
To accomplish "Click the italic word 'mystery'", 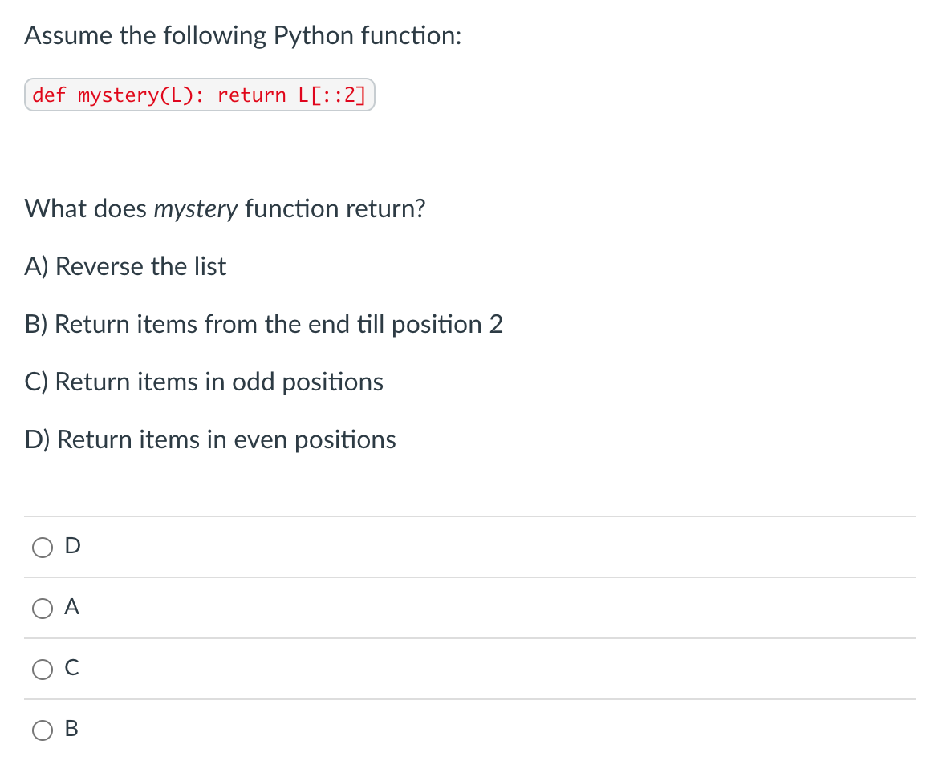I will pos(196,209).
